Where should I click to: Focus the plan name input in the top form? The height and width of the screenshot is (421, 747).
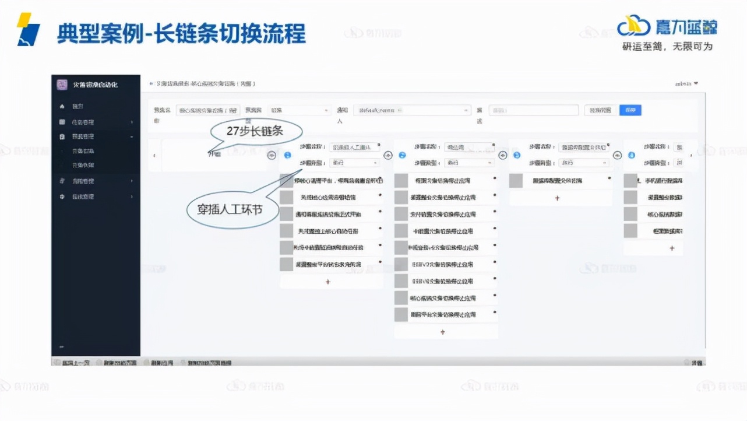(208, 110)
